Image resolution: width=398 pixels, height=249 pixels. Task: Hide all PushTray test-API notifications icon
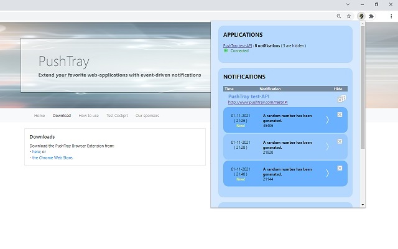pyautogui.click(x=341, y=98)
